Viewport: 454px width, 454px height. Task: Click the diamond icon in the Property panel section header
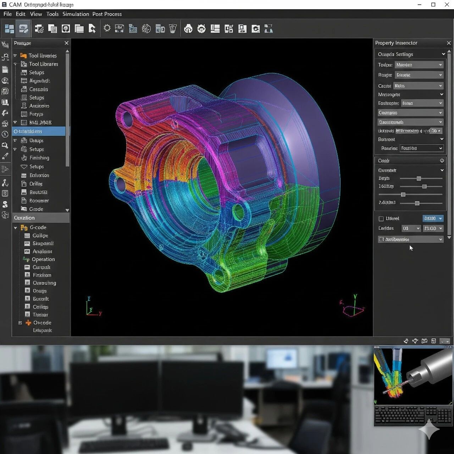442,161
